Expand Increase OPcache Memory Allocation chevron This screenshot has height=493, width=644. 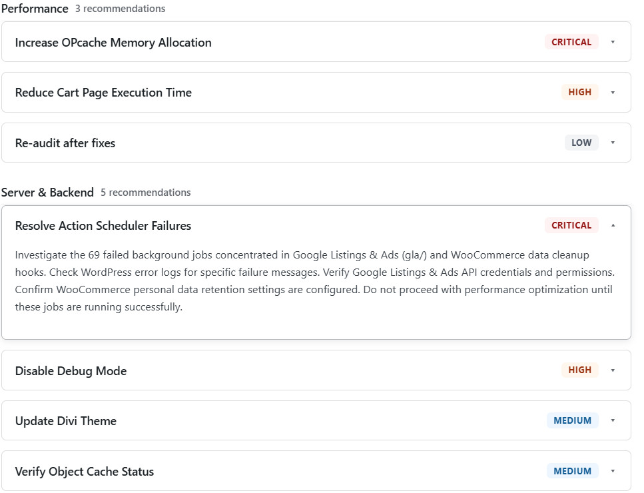tap(613, 42)
